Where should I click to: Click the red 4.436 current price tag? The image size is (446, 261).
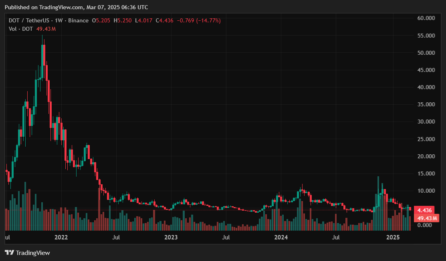424,210
